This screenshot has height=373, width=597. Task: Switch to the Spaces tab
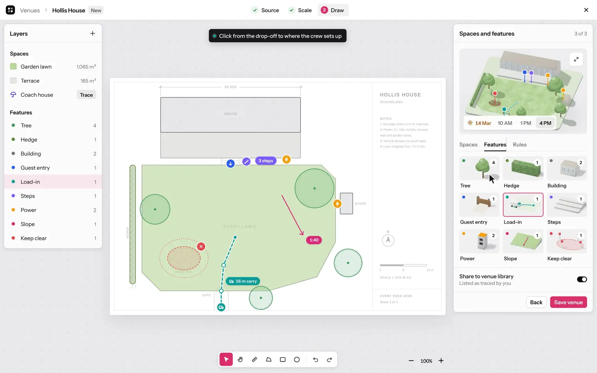pos(468,145)
